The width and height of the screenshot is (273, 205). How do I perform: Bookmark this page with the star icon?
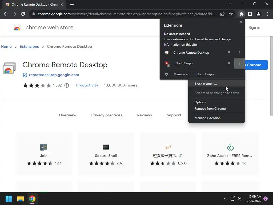[231, 14]
